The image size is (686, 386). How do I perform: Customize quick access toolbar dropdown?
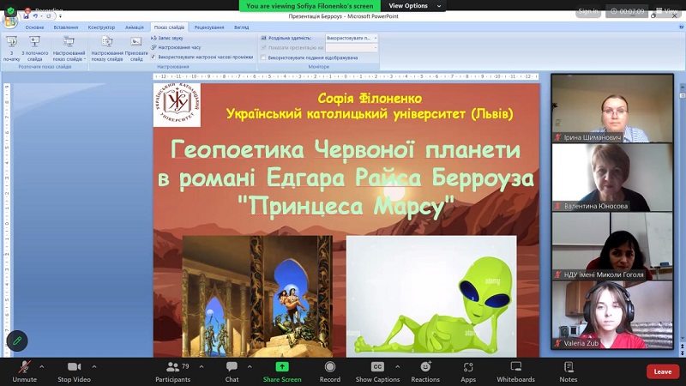click(x=60, y=16)
